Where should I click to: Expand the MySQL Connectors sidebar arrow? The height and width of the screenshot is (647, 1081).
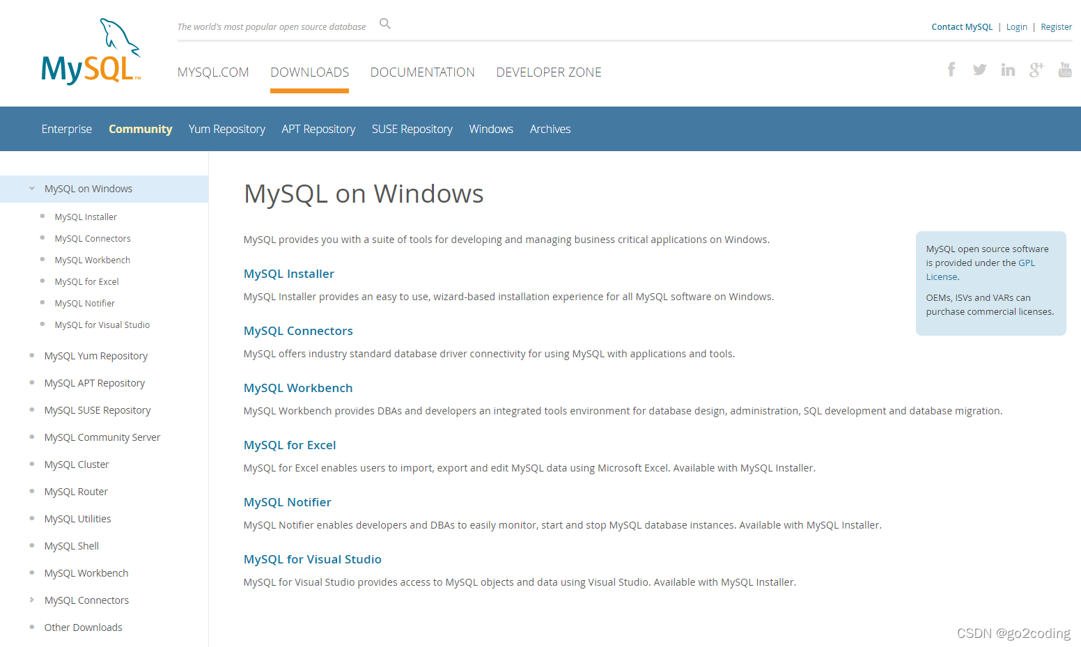click(x=32, y=600)
